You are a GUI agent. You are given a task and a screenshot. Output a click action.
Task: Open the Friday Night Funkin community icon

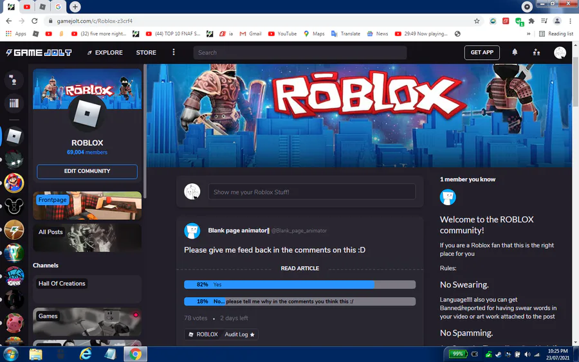[x=14, y=276]
